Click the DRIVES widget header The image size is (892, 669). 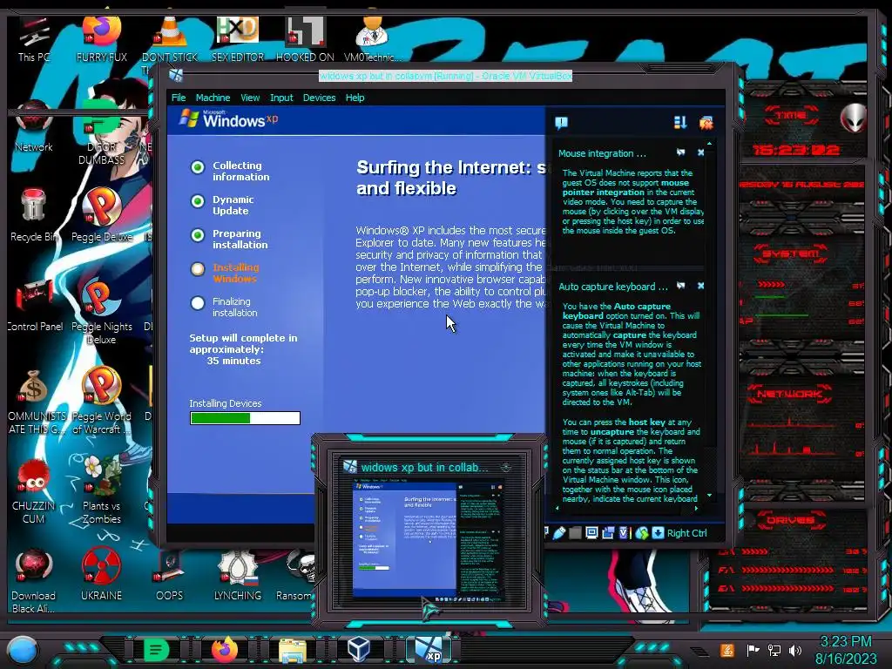[789, 520]
